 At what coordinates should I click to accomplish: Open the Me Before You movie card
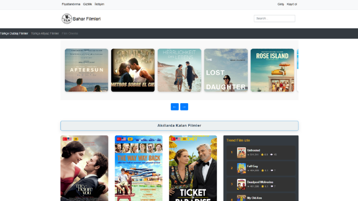pos(84,168)
